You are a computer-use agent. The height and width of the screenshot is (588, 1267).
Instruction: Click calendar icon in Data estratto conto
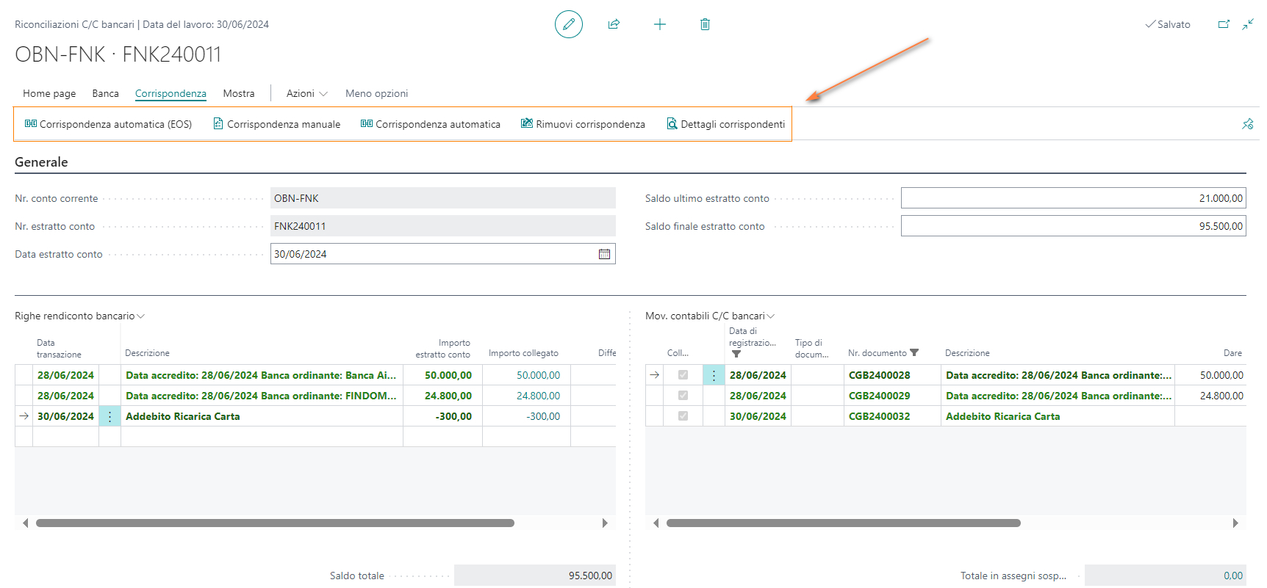point(604,254)
